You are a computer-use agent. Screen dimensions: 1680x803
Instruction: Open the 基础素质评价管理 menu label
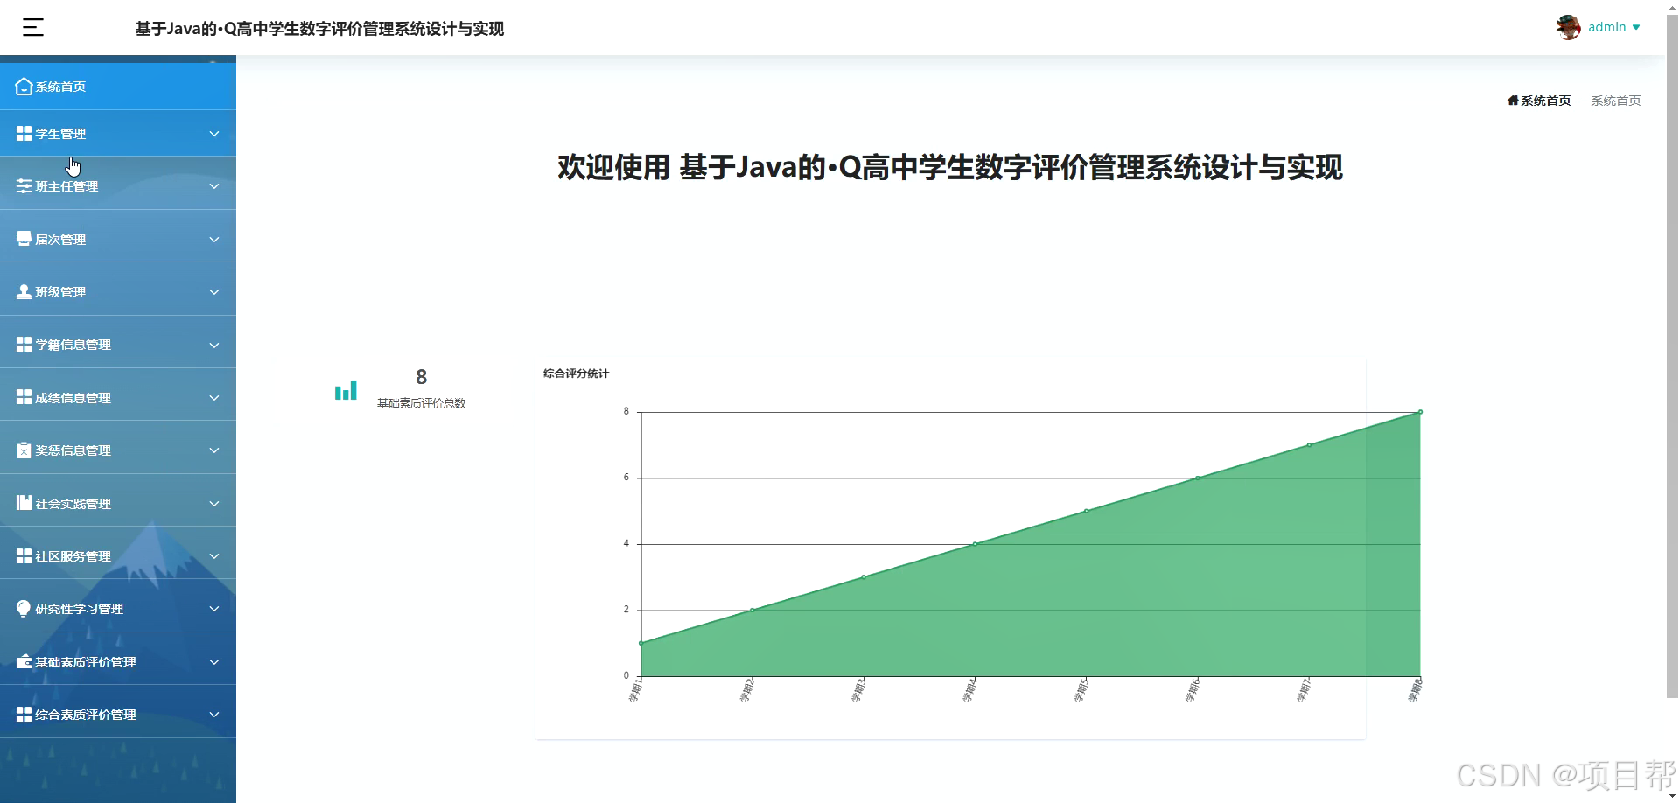(x=86, y=662)
